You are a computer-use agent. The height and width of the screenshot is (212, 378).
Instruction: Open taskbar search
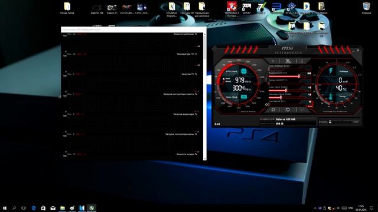click(14, 208)
